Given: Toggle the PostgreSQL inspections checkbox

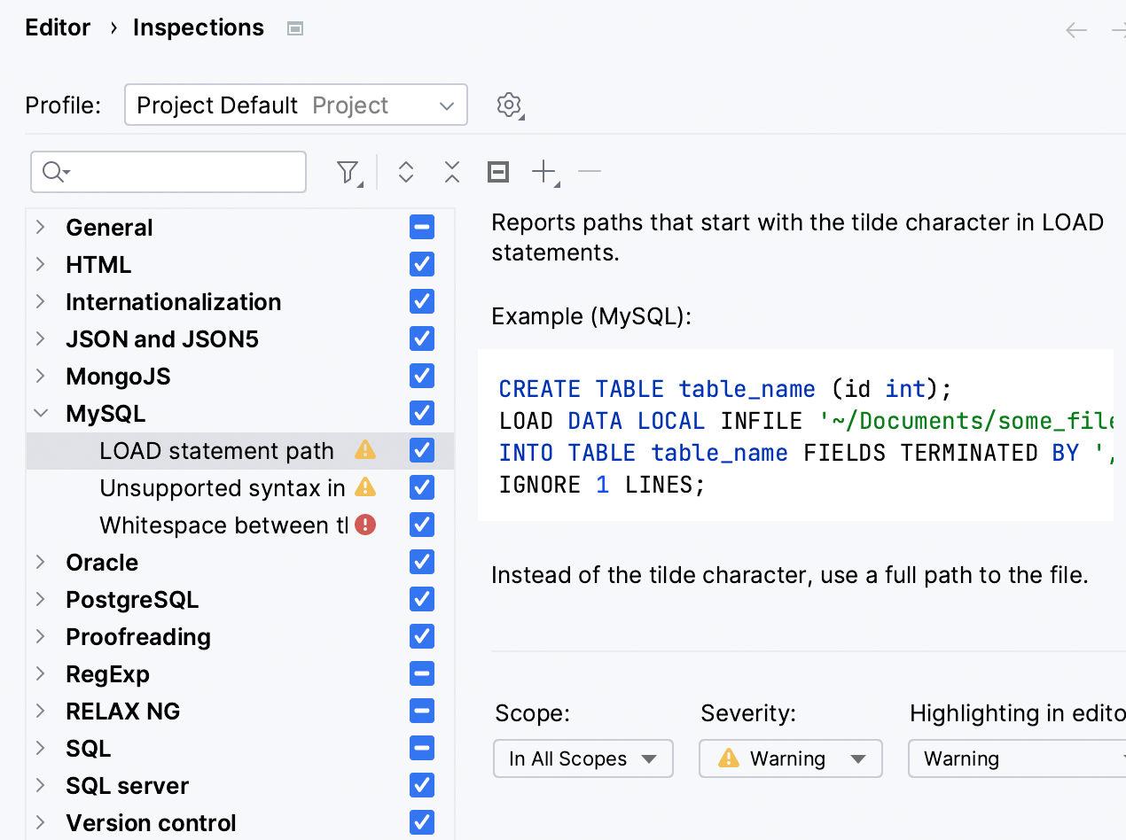Looking at the screenshot, I should tap(422, 600).
